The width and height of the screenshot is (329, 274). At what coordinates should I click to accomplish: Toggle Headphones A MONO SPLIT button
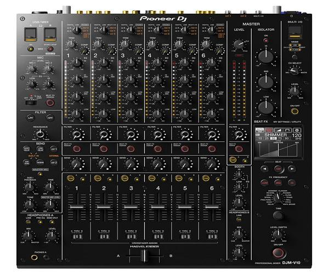tap(52, 222)
